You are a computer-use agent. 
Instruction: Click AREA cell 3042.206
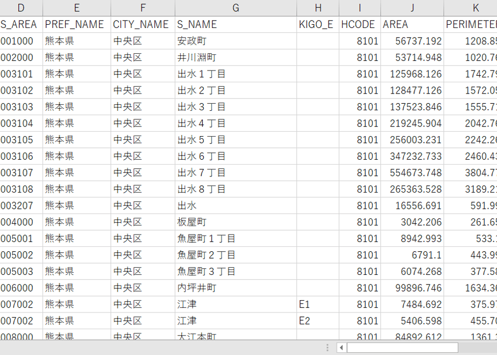[x=412, y=222]
